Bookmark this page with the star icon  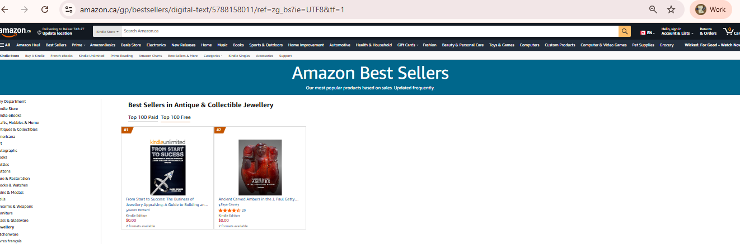click(671, 9)
